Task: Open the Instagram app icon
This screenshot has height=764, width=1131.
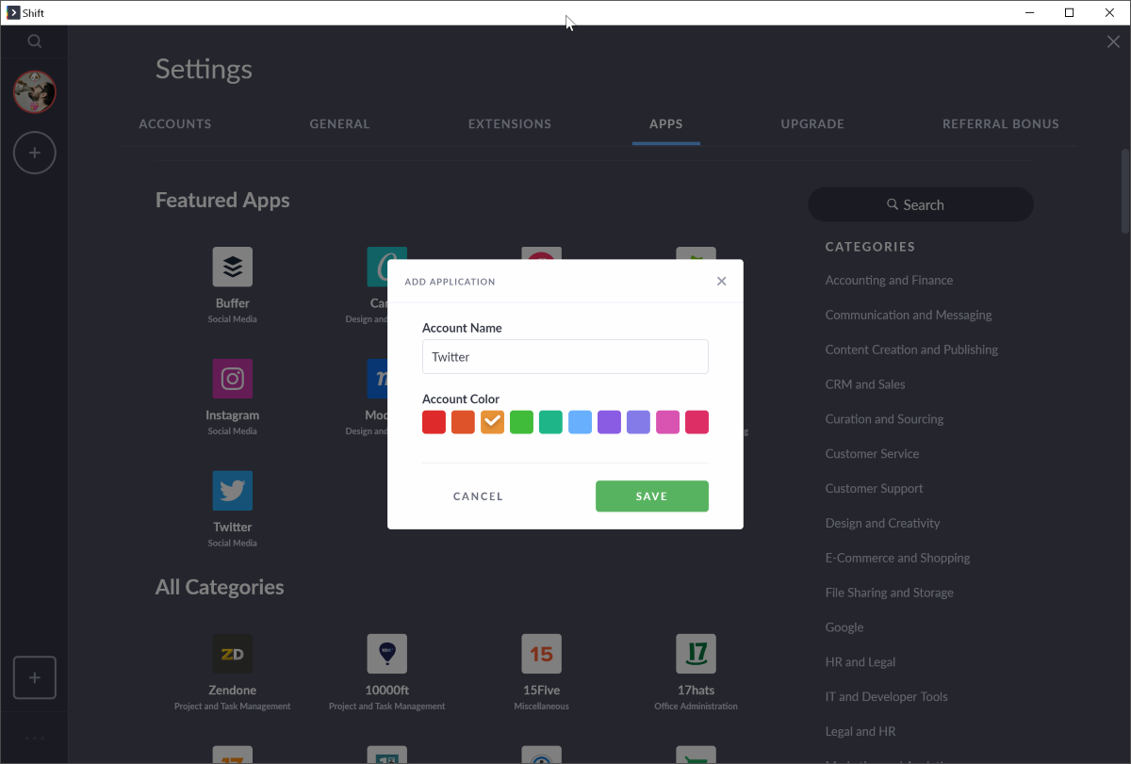Action: click(232, 379)
